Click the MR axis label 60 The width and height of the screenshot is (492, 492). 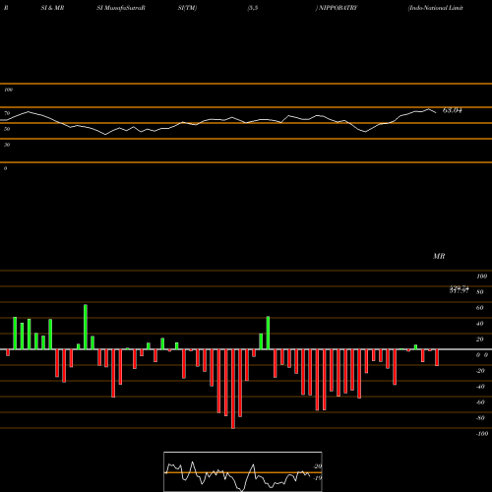[x=480, y=308]
